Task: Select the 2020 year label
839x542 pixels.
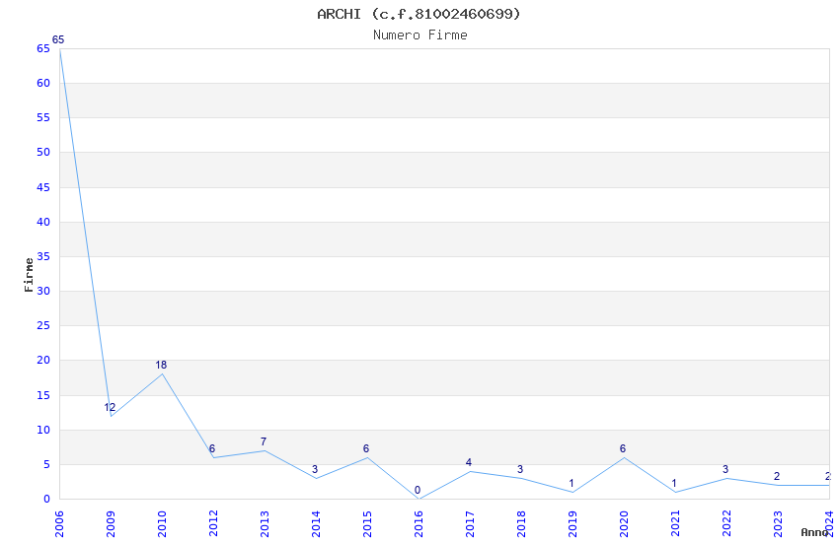Action: coord(624,524)
